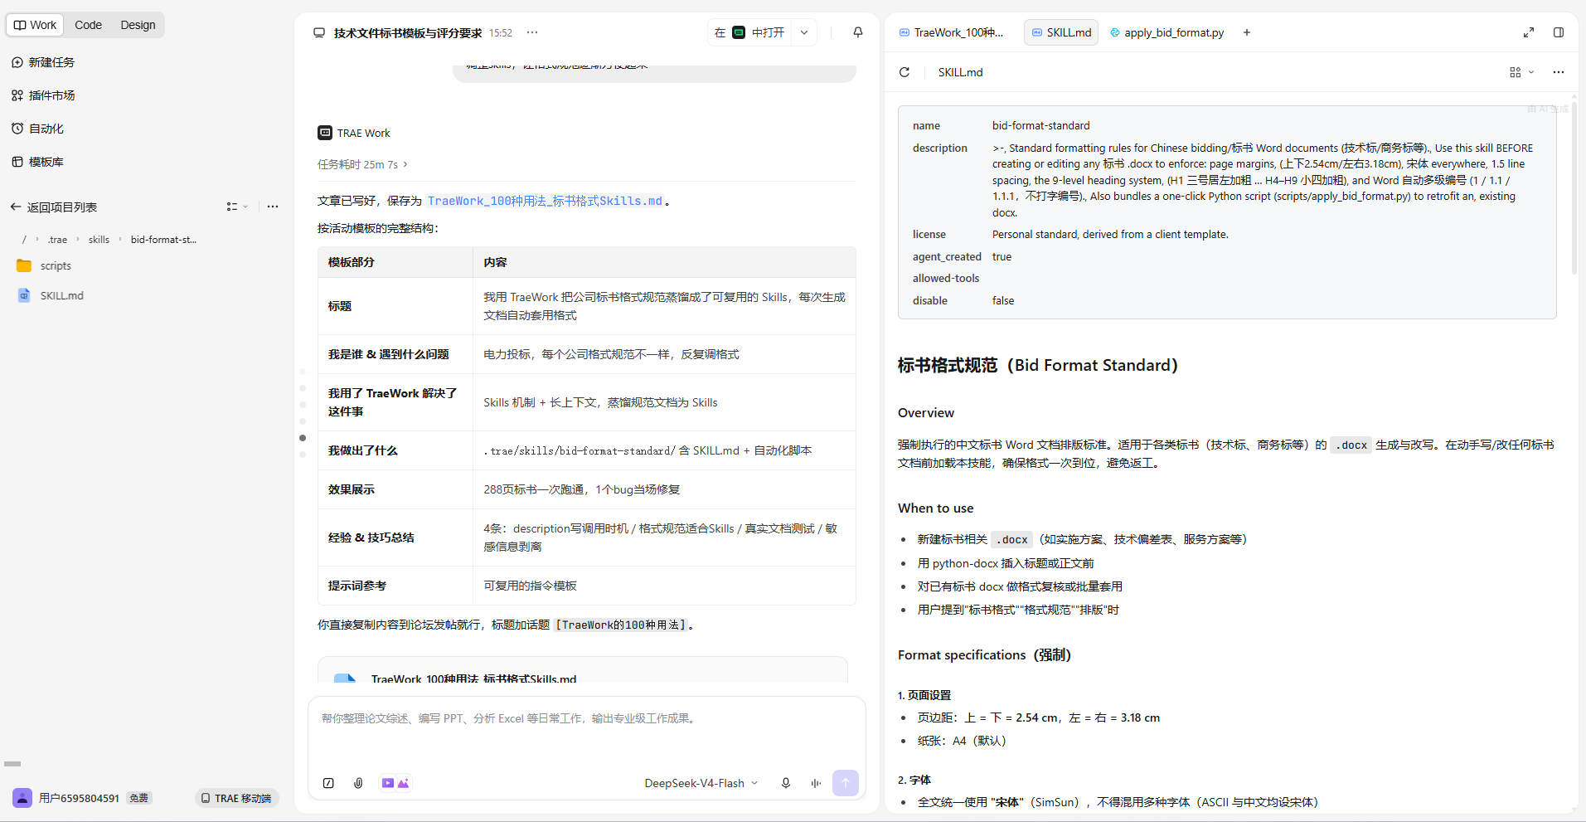1586x822 pixels.
Task: Click the 插件市场 grid icon
Action: (17, 95)
